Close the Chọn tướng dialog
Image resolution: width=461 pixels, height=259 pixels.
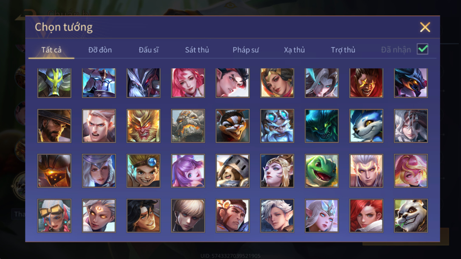pyautogui.click(x=425, y=27)
